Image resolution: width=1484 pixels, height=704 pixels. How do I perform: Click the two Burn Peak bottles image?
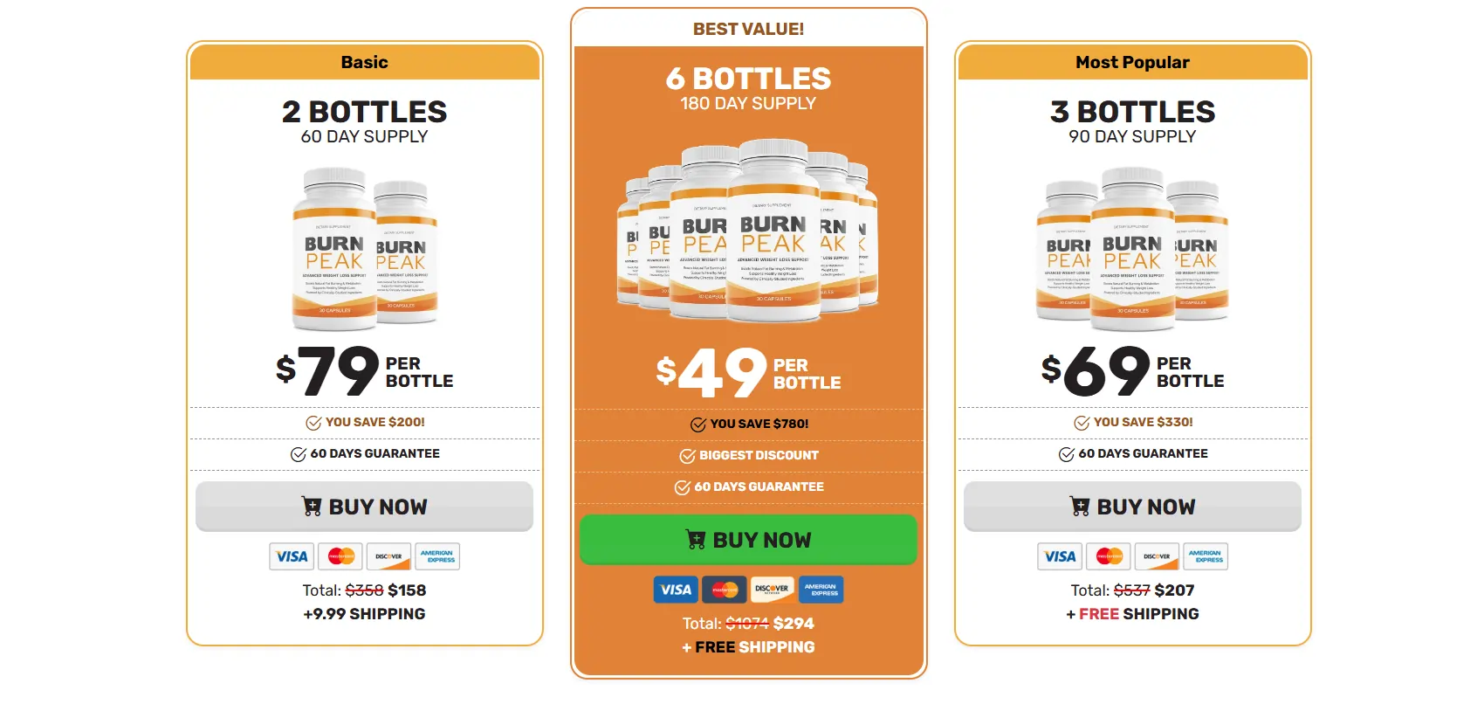click(365, 251)
